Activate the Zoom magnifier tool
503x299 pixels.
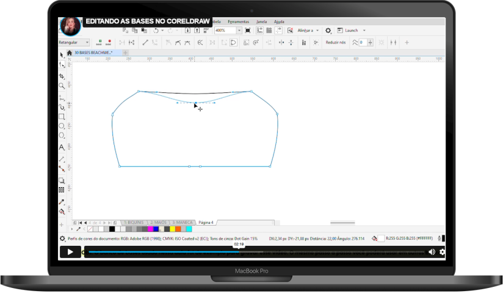[x=62, y=86]
